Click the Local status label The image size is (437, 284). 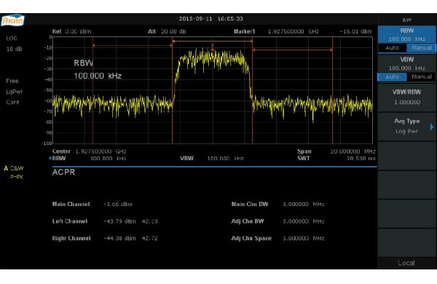point(406,263)
